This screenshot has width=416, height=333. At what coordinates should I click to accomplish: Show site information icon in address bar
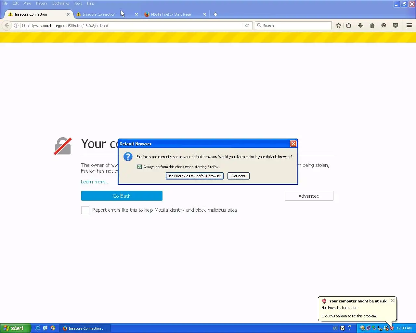16,25
